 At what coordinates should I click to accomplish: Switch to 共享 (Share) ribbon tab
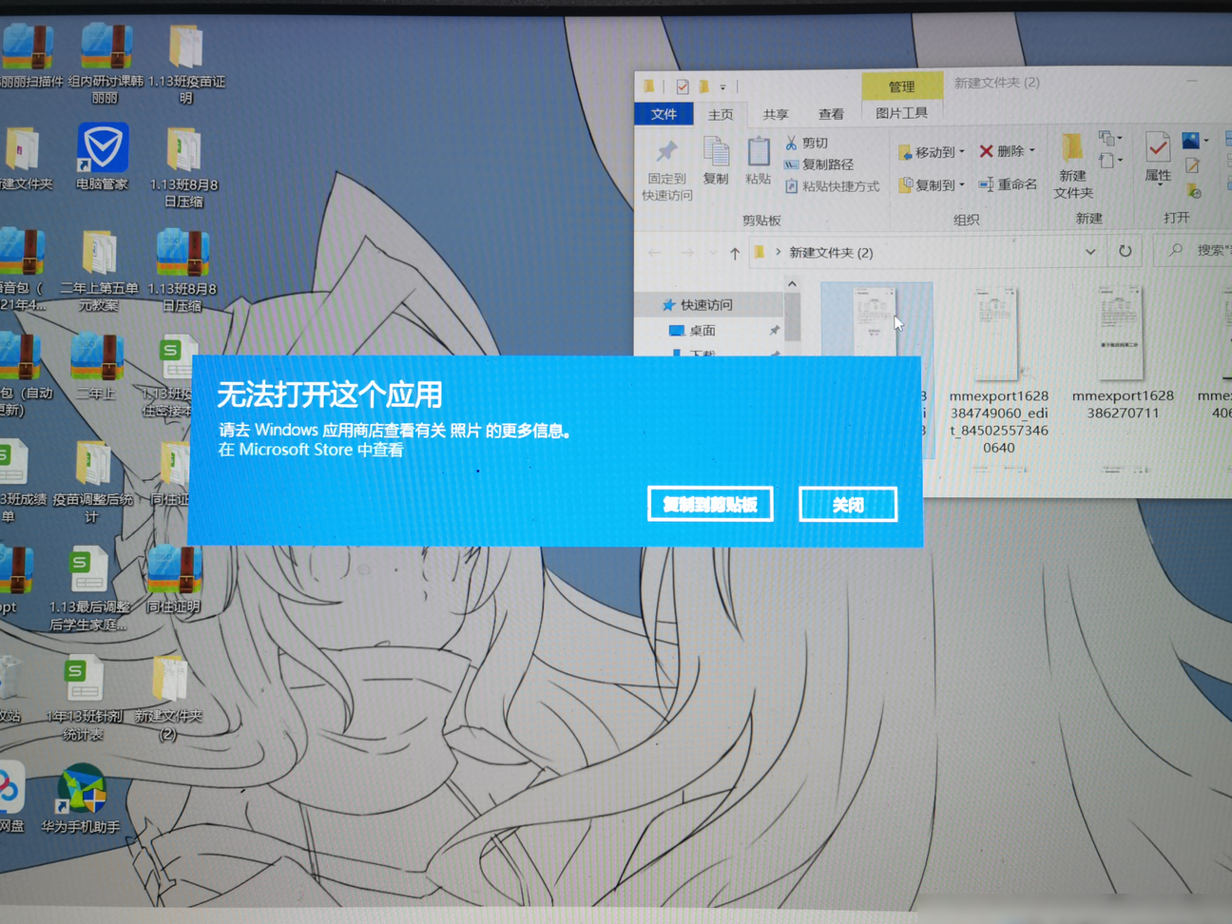pos(776,115)
